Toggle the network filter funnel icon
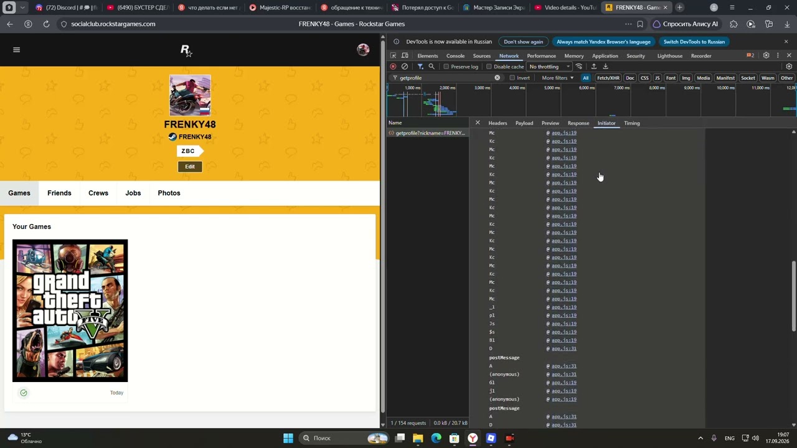 [x=420, y=67]
